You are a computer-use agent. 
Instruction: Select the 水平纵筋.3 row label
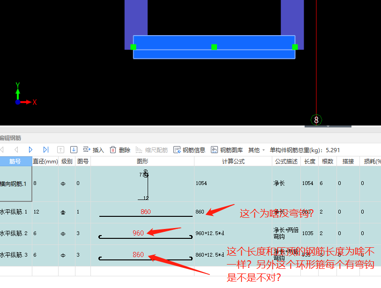16,255
